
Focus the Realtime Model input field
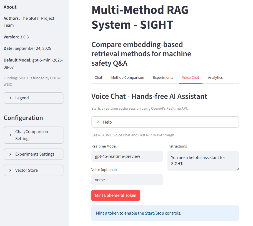127,156
